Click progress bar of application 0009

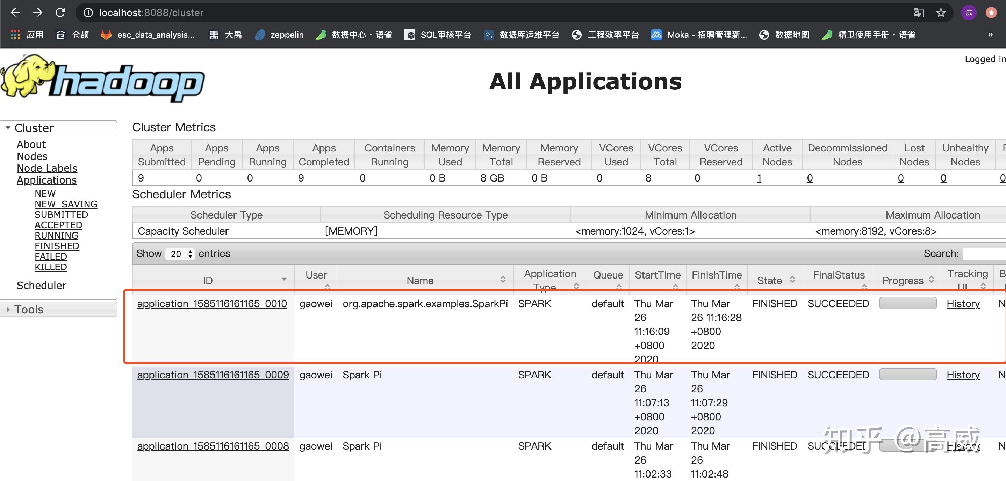coord(908,375)
